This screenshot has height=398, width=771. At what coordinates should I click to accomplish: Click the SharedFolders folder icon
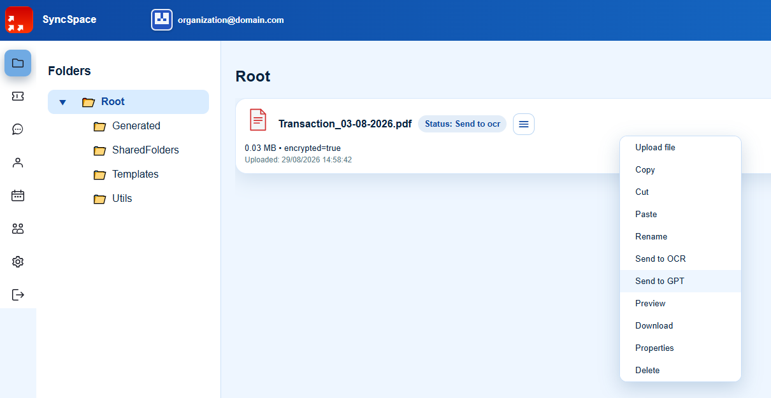99,150
